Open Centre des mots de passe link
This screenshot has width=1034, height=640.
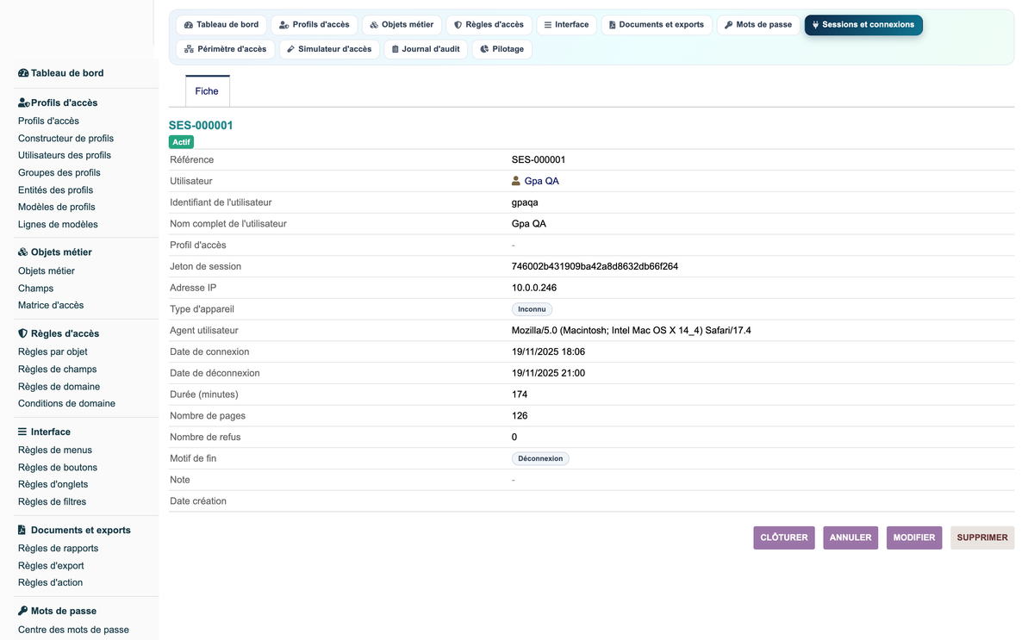[73, 629]
